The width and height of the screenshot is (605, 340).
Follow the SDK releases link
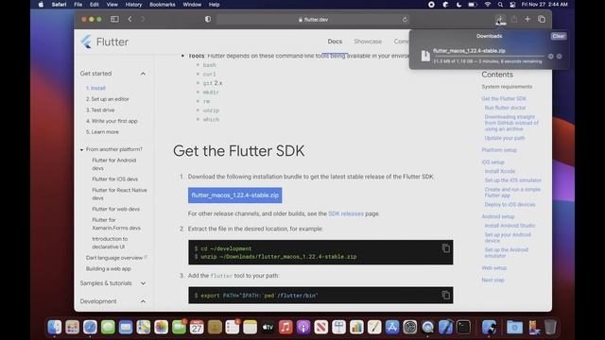coord(346,213)
